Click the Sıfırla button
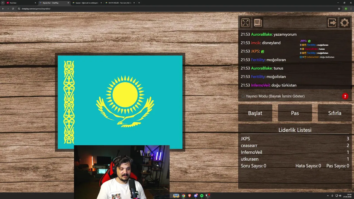The width and height of the screenshot is (354, 199). 335,113
